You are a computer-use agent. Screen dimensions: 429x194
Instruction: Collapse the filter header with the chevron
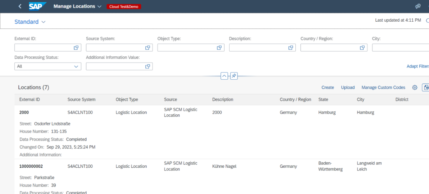coord(224,76)
